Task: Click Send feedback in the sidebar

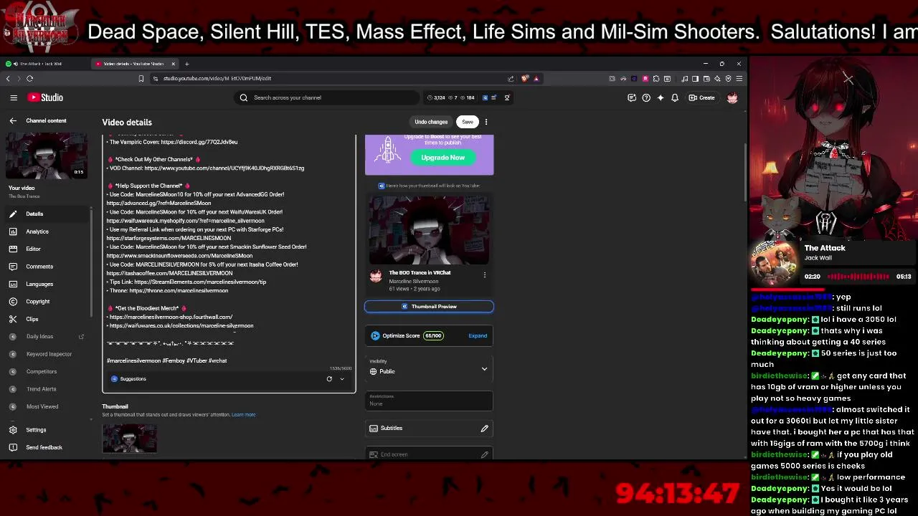Action: click(x=46, y=447)
